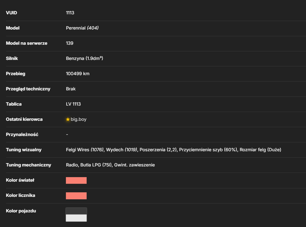The width and height of the screenshot is (306, 227).
Task: Click the mileage value 100499 km
Action: point(78,73)
